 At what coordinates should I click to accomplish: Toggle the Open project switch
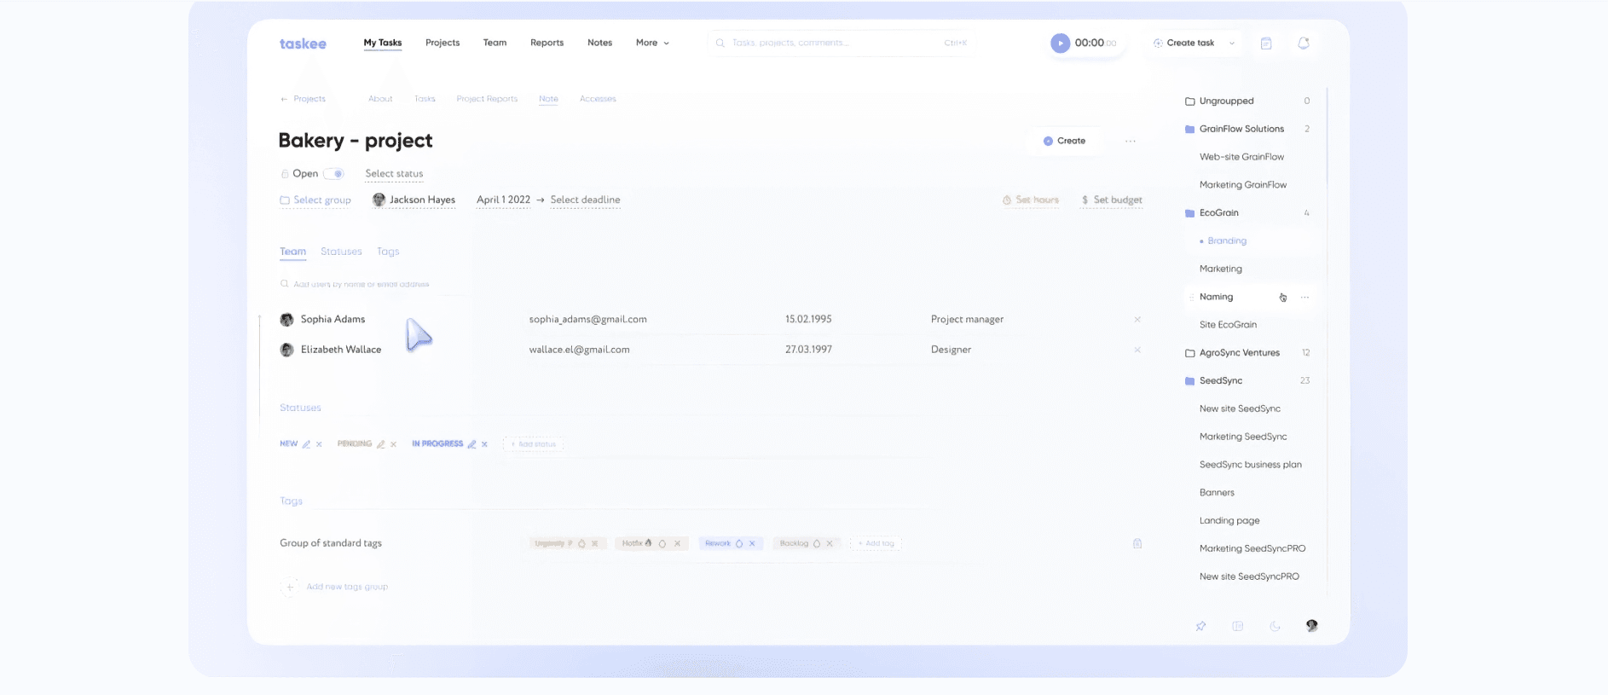[333, 174]
